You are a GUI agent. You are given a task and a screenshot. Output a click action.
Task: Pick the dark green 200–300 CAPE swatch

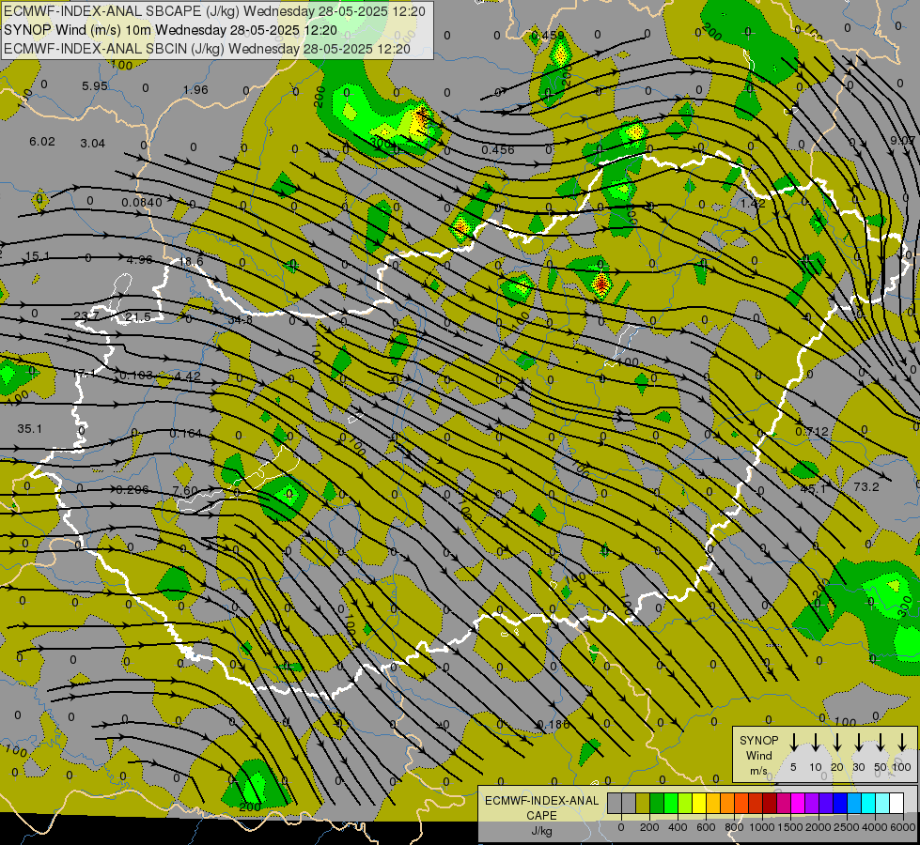pos(657,803)
